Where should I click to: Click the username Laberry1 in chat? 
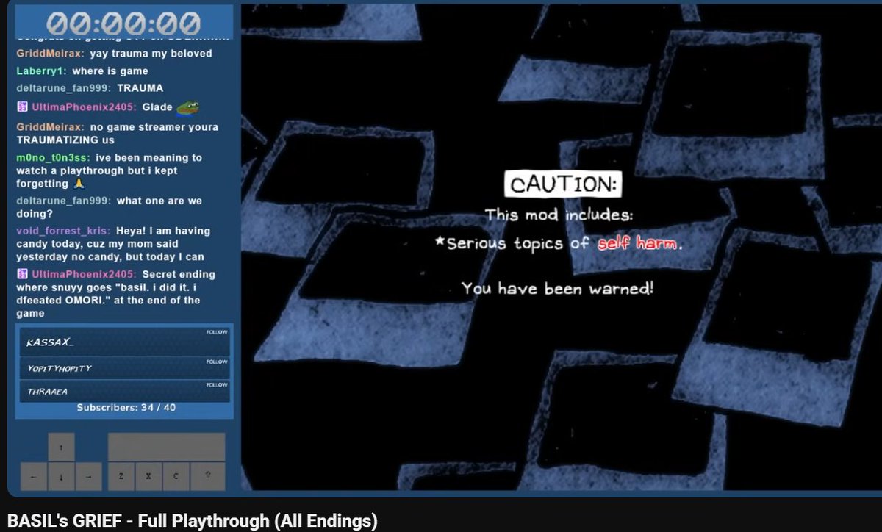41,71
